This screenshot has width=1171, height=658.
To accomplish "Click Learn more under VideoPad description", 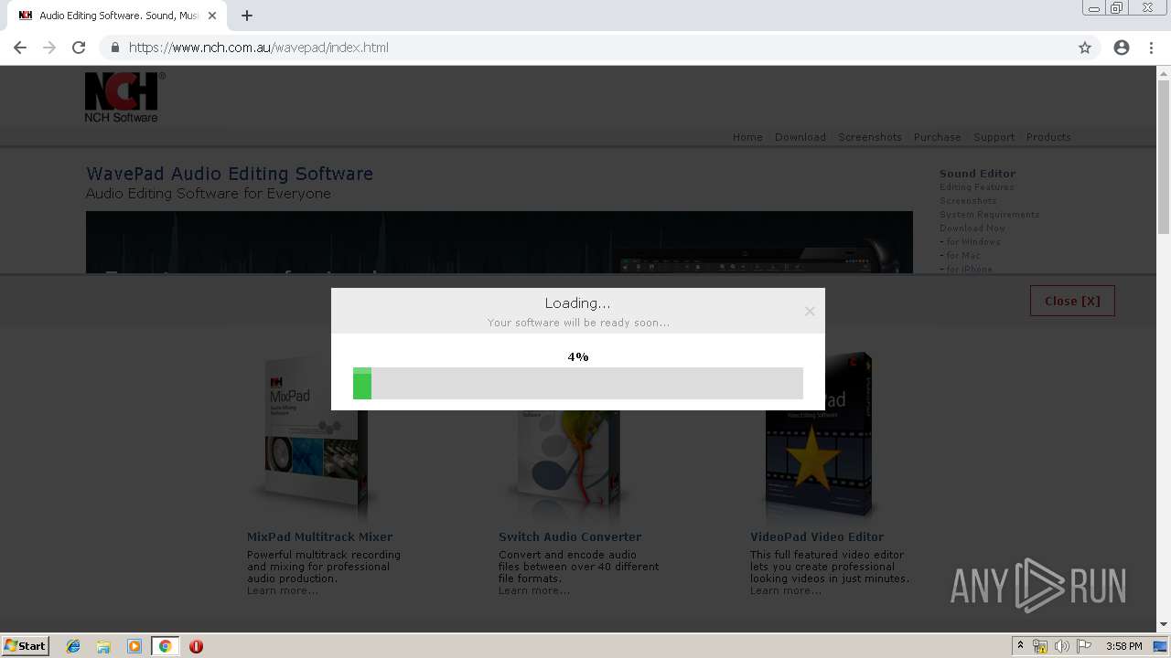I will (x=786, y=590).
